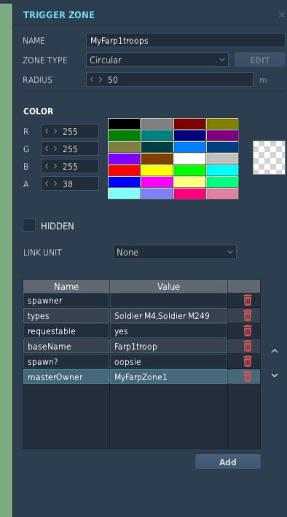Delete the masterOwner property row
287x517 pixels.
[248, 376]
